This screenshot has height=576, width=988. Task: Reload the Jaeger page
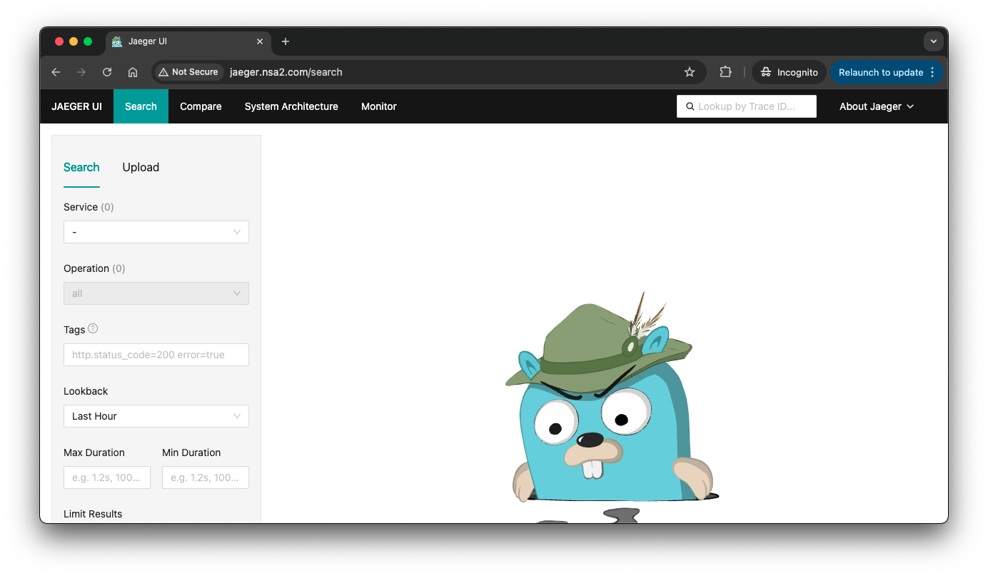point(107,72)
